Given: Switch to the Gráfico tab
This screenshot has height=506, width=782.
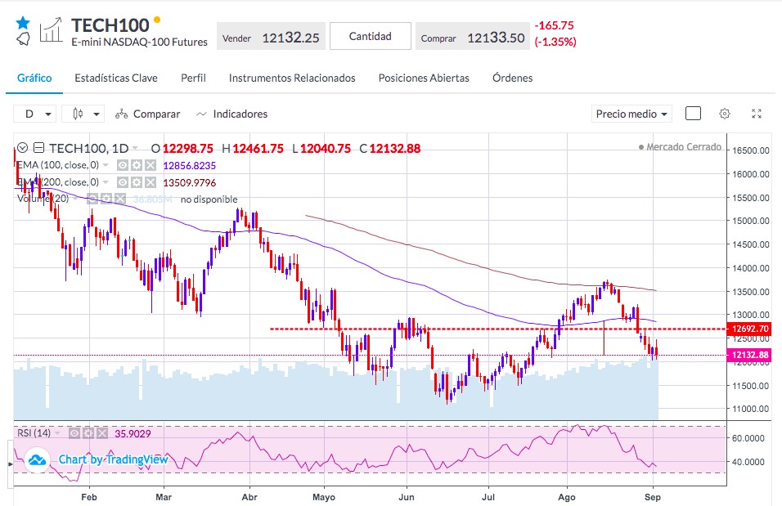Looking at the screenshot, I should pos(34,78).
